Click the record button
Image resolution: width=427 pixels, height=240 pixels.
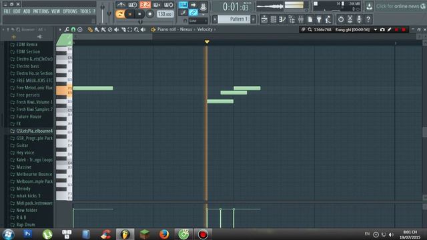pyautogui.click(x=149, y=14)
